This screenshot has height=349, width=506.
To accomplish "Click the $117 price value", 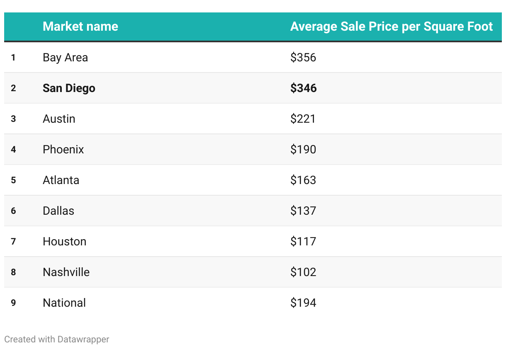I will (x=303, y=241).
